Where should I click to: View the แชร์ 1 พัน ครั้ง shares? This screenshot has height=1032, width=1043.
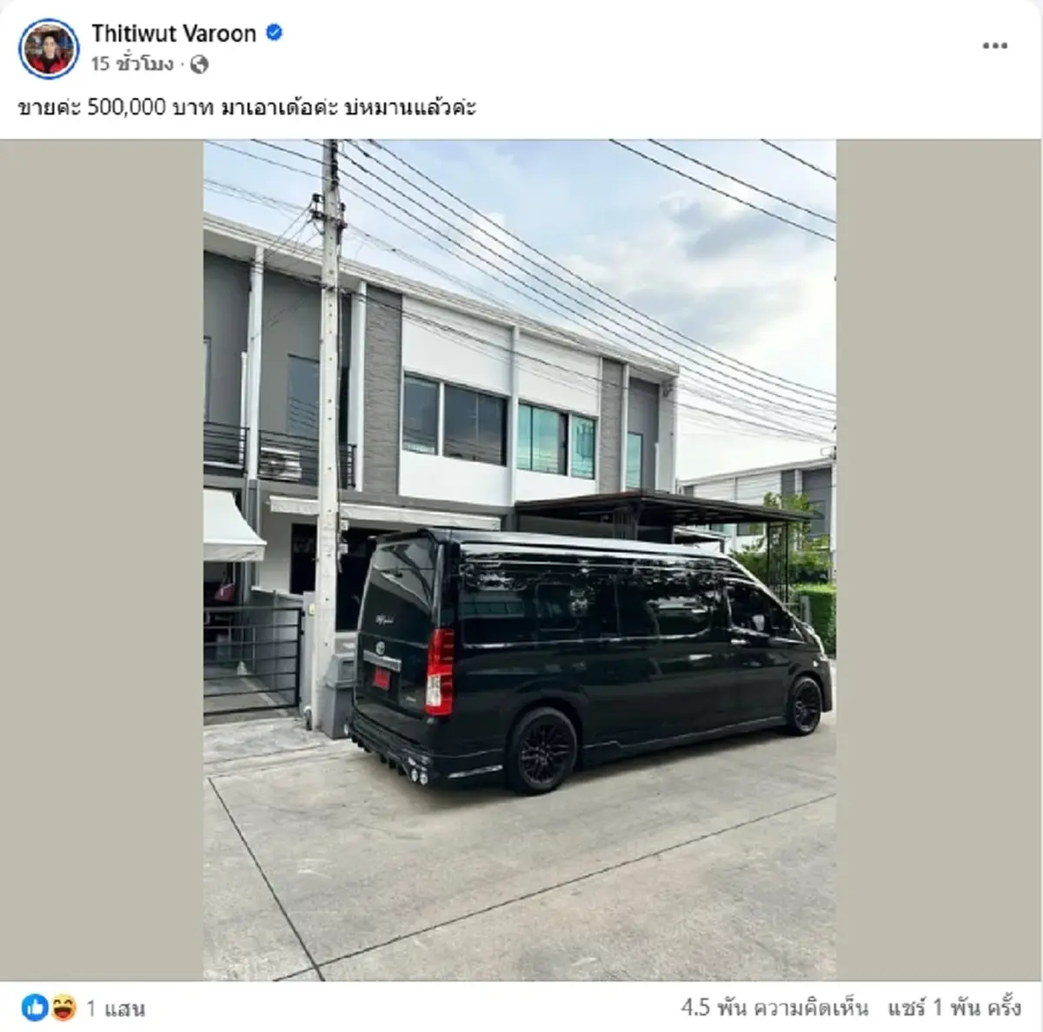[954, 1009]
